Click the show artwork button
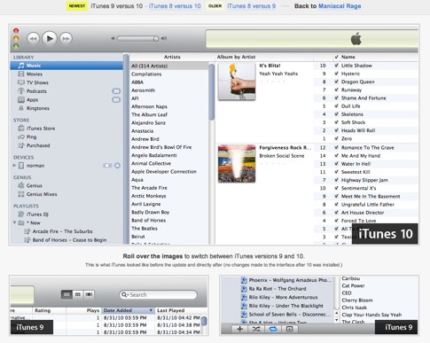Screen dimensions: 430x343 point(289,329)
